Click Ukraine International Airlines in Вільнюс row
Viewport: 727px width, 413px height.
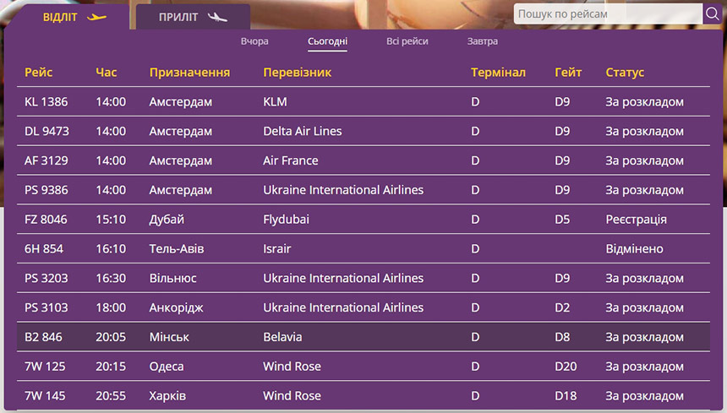pos(343,278)
